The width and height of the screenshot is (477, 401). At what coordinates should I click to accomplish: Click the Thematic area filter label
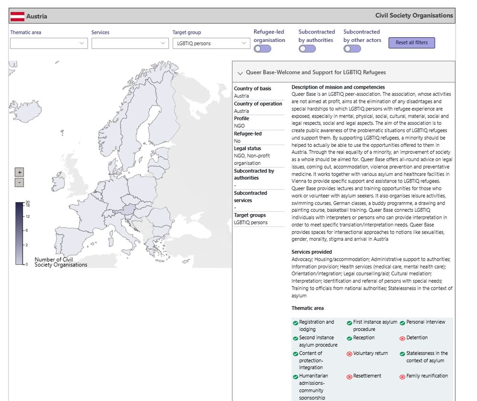(26, 32)
